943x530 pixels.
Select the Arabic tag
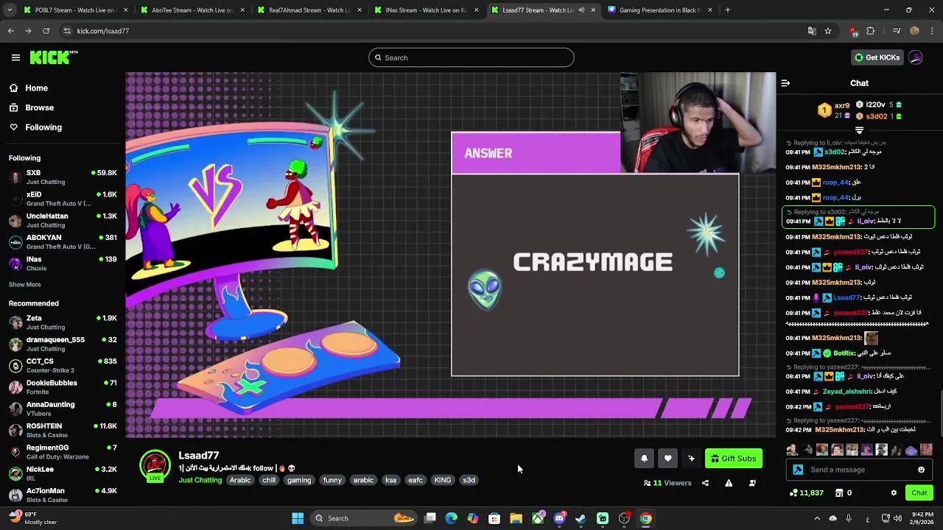click(240, 480)
